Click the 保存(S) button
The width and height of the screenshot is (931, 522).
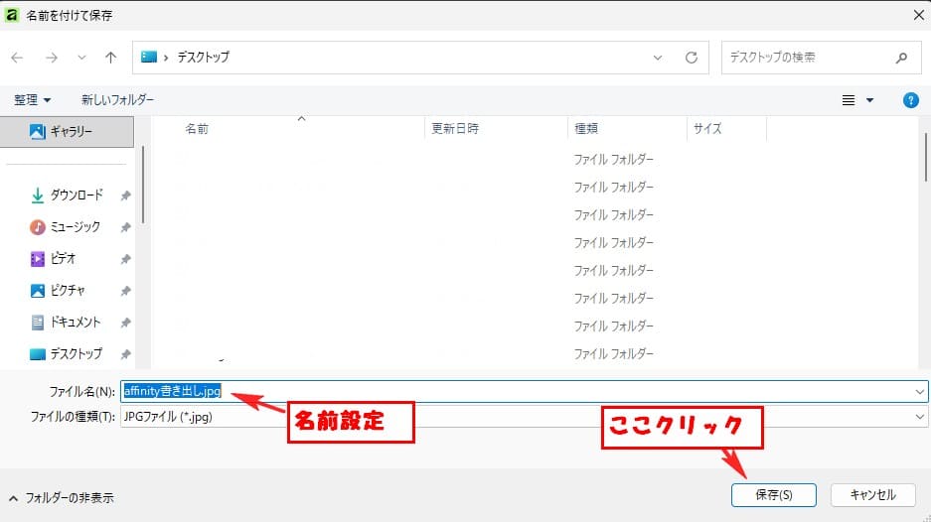(773, 494)
